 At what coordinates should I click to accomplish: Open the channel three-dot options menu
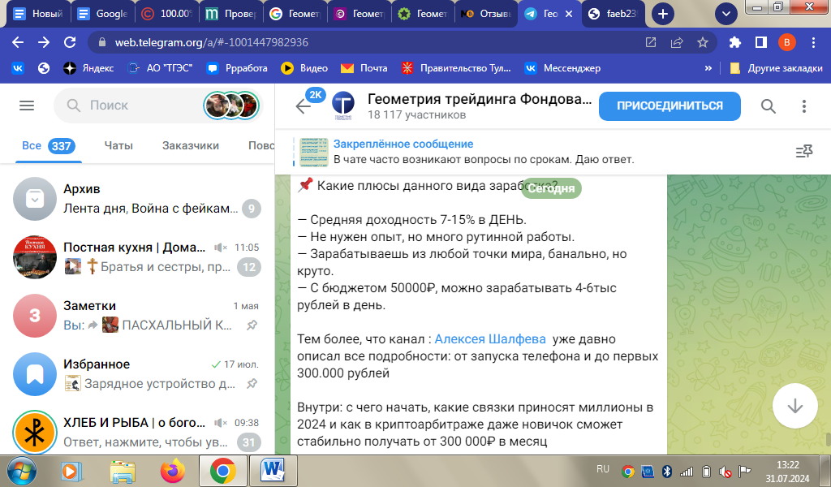tap(804, 106)
